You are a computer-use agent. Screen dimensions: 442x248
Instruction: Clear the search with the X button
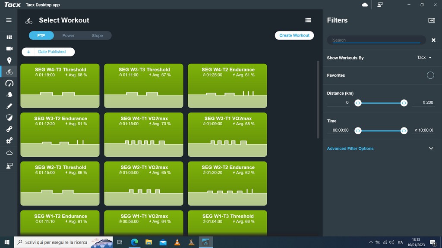433,40
